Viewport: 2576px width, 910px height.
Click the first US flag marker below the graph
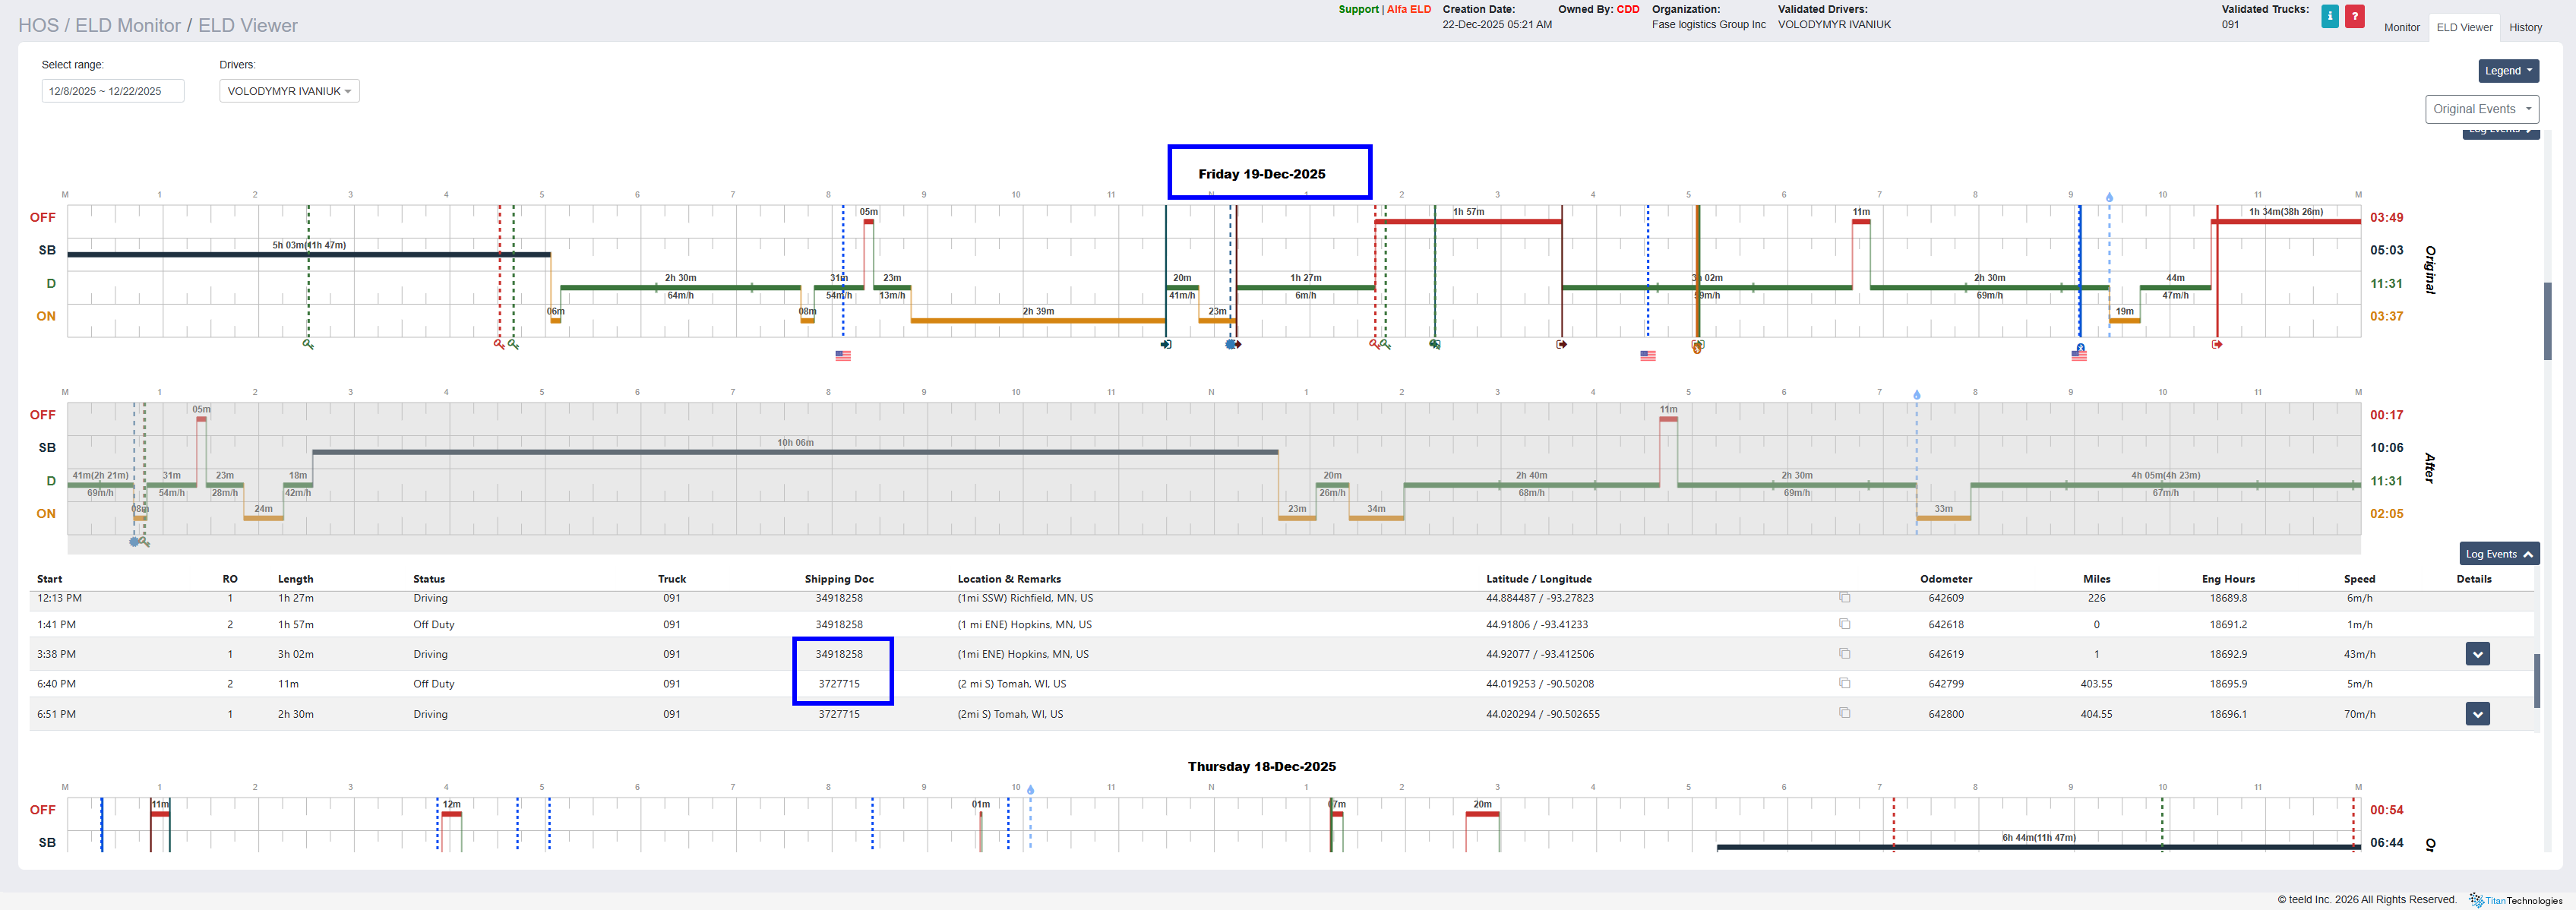pyautogui.click(x=843, y=356)
